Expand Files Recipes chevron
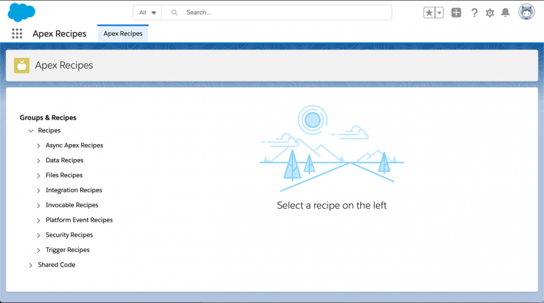 39,175
